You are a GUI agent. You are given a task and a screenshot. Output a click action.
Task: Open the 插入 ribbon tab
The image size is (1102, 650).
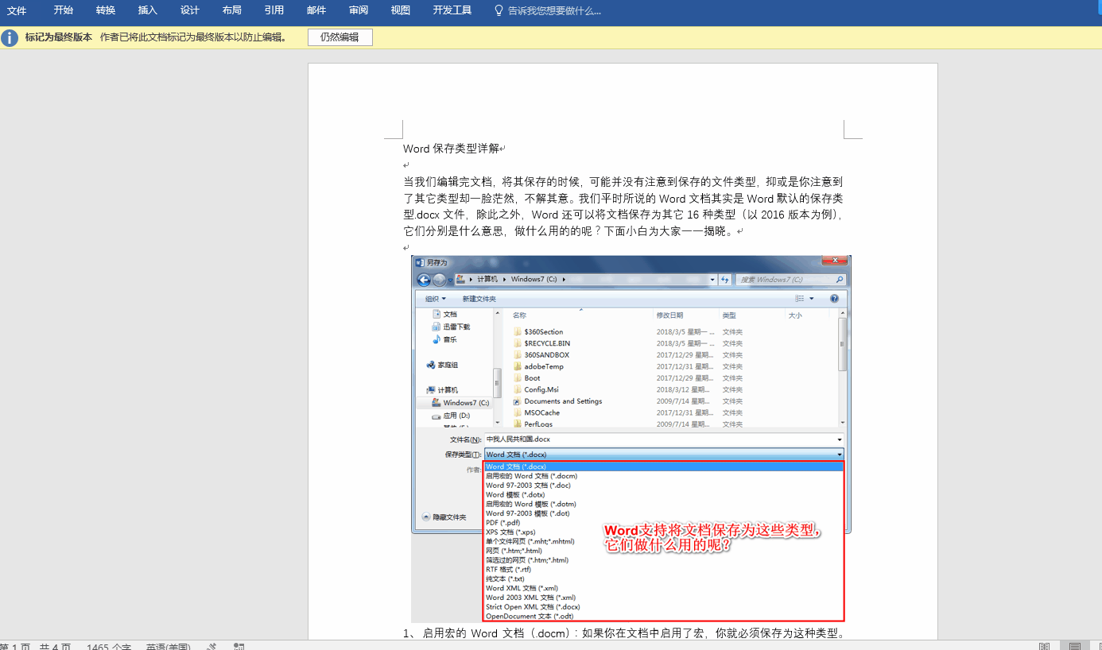pyautogui.click(x=148, y=10)
